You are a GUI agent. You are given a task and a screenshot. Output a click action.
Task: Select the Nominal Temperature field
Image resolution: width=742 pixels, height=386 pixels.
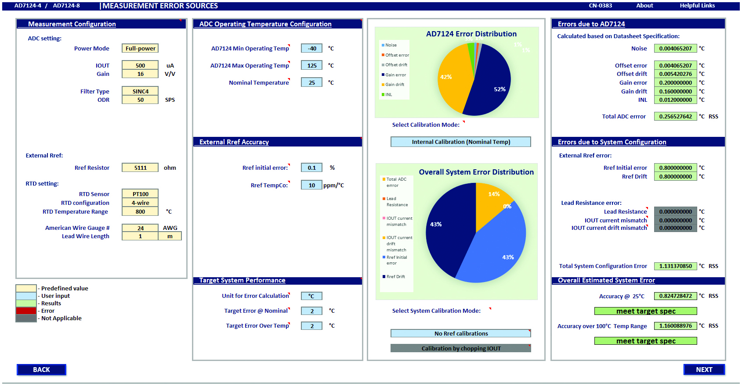coord(311,82)
